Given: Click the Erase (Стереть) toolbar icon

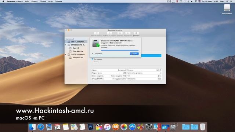Looking at the screenshot, I should 120,33.
